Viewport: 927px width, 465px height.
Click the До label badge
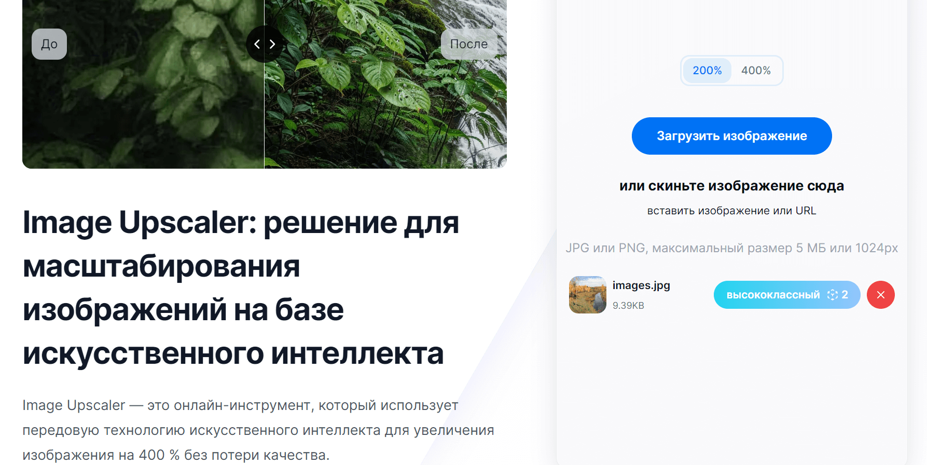(x=49, y=44)
